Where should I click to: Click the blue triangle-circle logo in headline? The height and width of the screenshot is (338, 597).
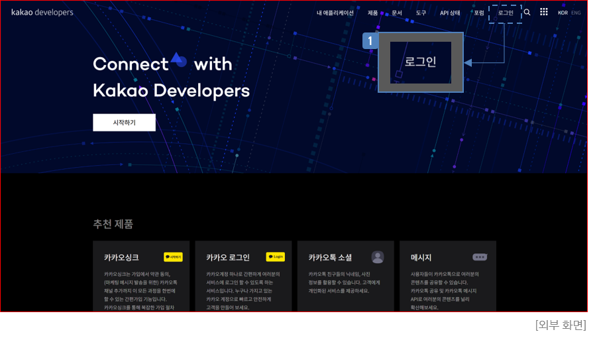179,60
